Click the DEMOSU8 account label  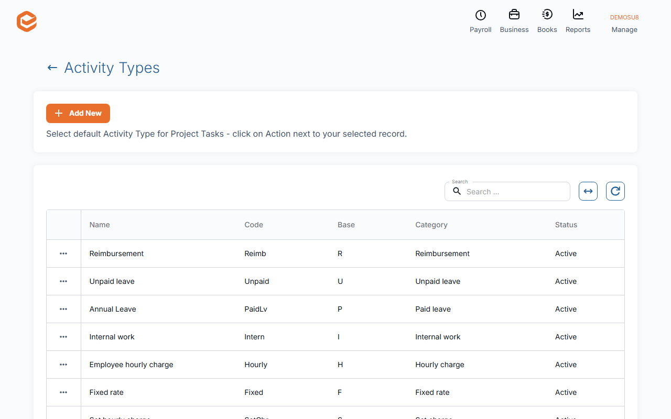pyautogui.click(x=624, y=17)
